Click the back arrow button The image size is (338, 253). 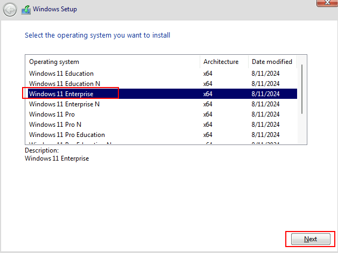point(10,10)
